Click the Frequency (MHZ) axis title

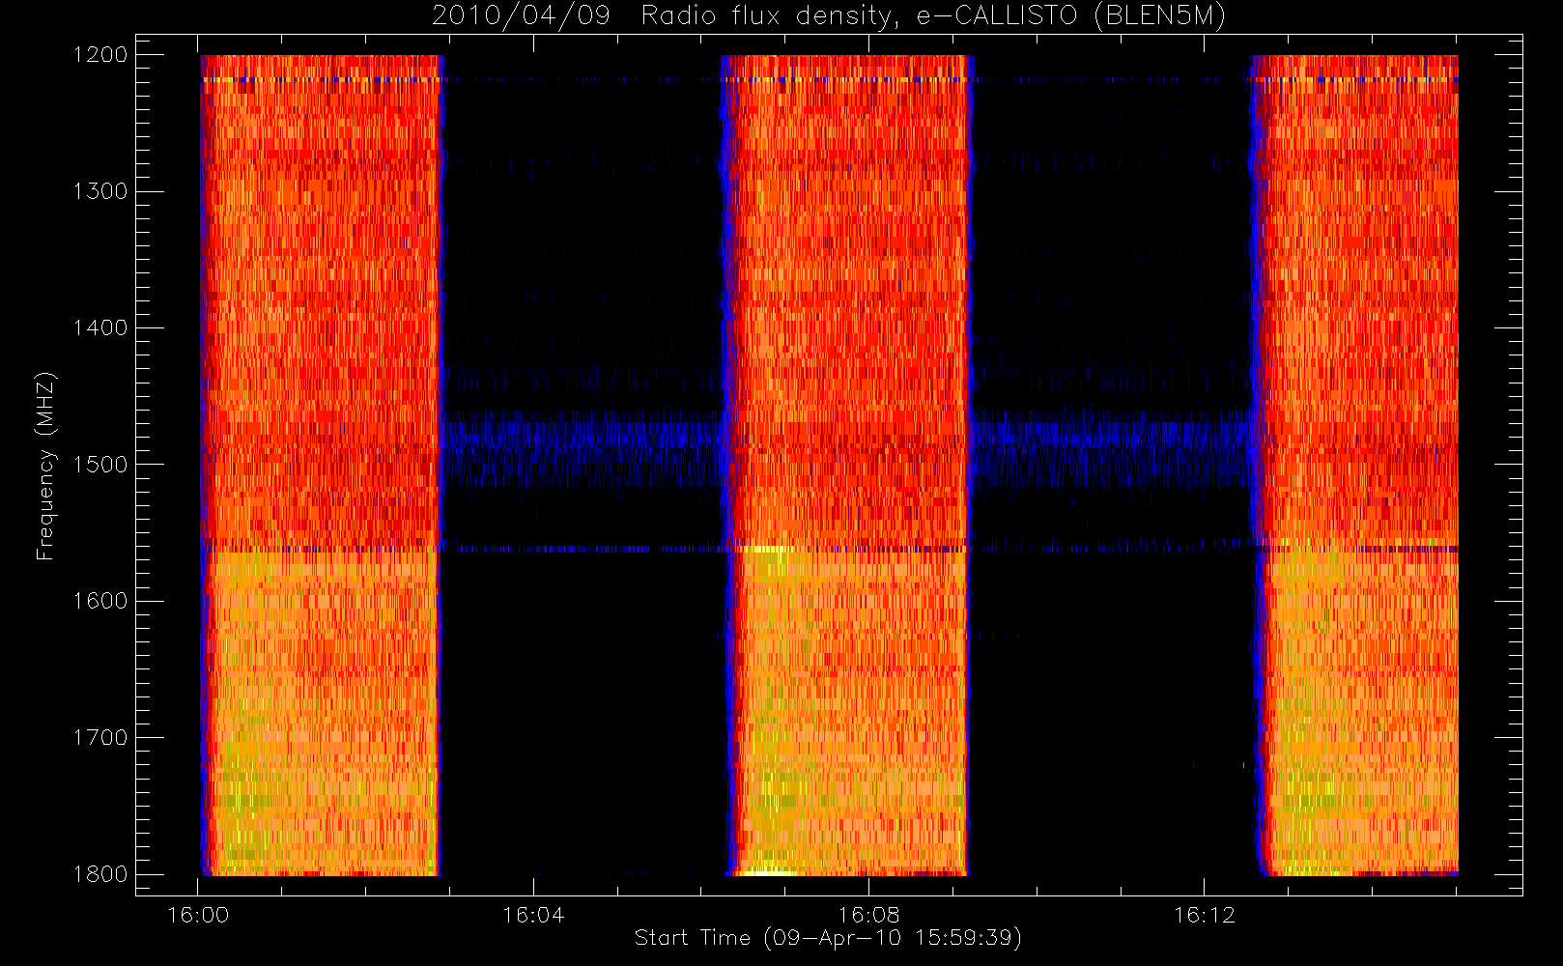tap(45, 466)
